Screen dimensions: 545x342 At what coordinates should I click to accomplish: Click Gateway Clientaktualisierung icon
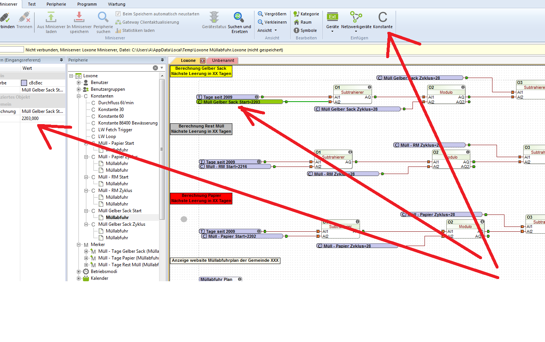[118, 22]
